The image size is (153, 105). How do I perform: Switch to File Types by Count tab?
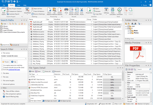50,101
